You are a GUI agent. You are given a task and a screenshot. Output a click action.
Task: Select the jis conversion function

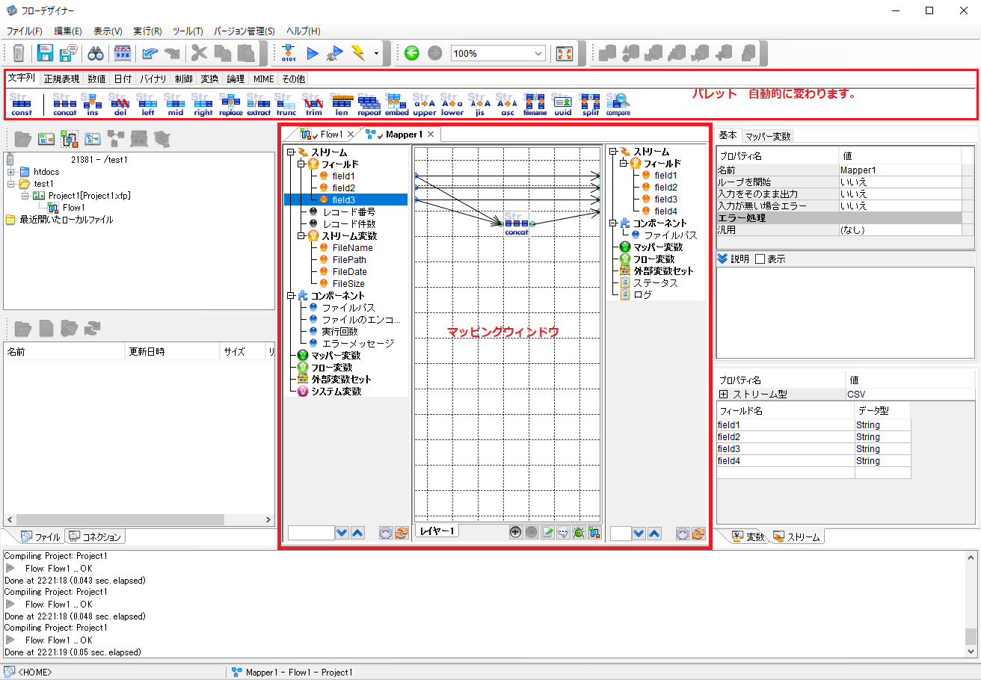click(x=480, y=105)
